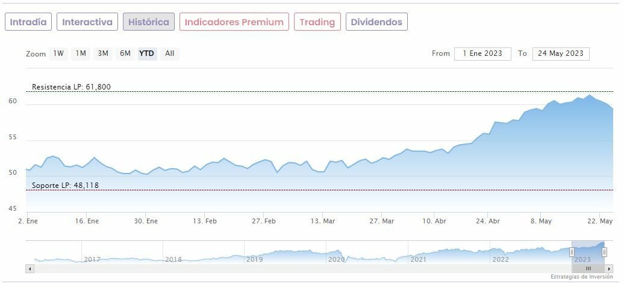624x287 pixels.
Task: View the Dividendos tab
Action: 376,22
